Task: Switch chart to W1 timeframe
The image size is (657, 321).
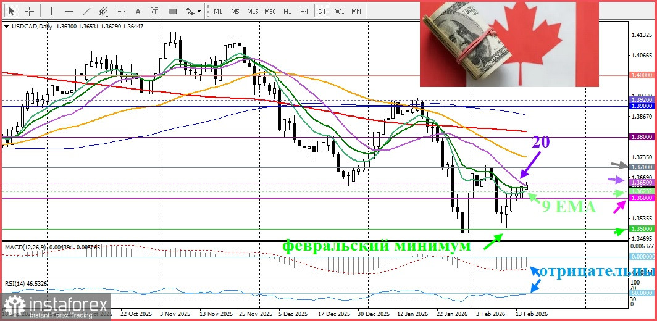Action: pyautogui.click(x=340, y=11)
